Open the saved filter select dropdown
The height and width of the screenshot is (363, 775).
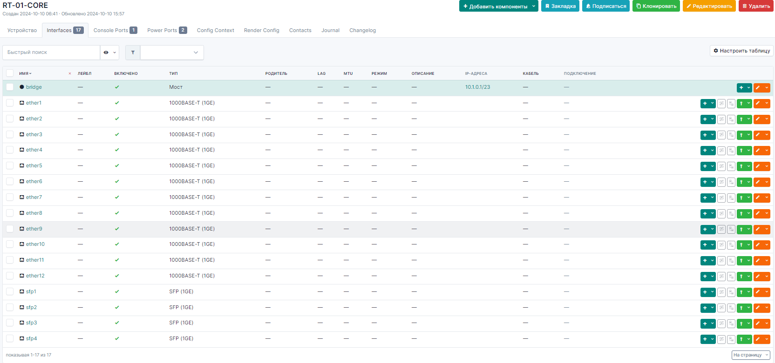(172, 53)
